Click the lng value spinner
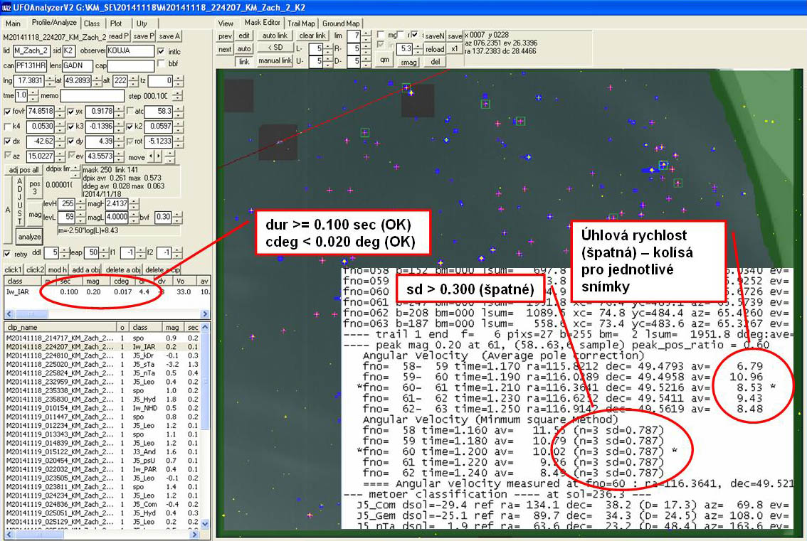This screenshot has width=807, height=541. click(49, 81)
